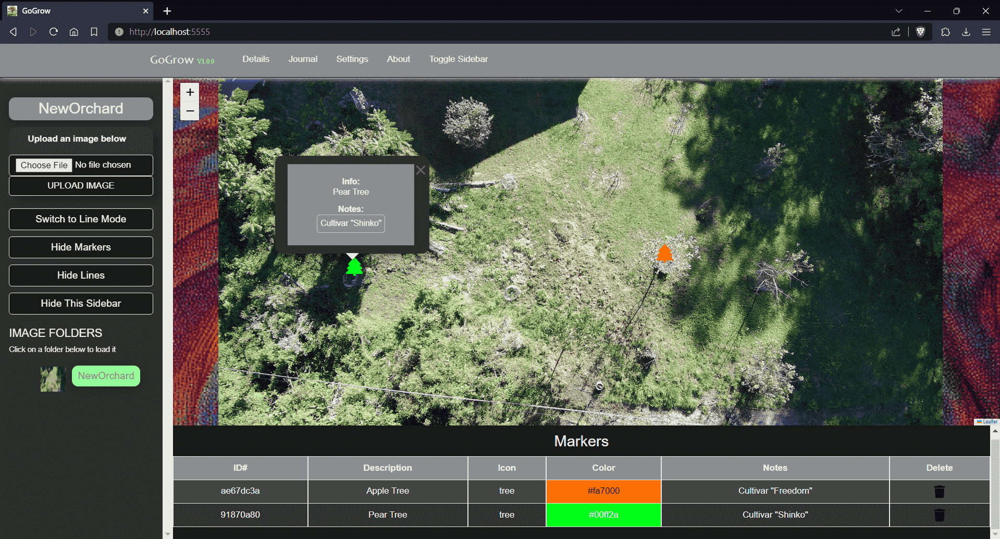
Task: Switch to Line Mode
Action: click(x=81, y=219)
